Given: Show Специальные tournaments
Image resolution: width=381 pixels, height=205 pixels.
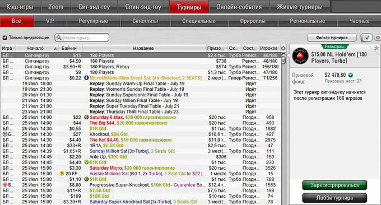Looking at the screenshot, I should pos(199,21).
